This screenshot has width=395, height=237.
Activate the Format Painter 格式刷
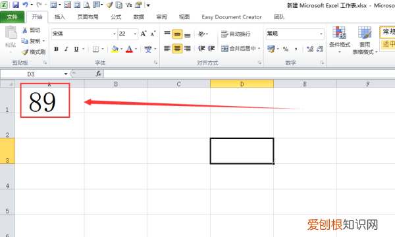coord(34,52)
